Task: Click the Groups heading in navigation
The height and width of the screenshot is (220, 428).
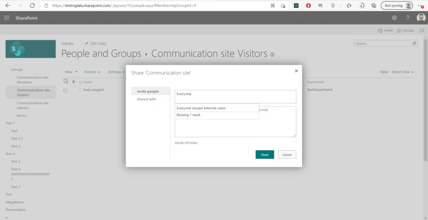Action: point(17,70)
